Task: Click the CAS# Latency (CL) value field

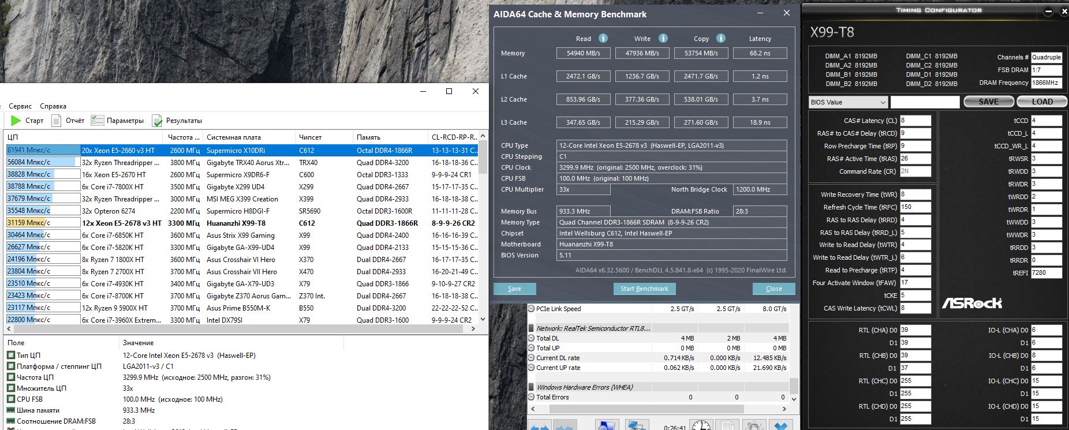Action: click(915, 121)
